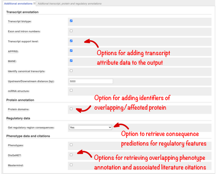Open Get regulatory region consequences dropdown
Image resolution: width=216 pixels, height=174 pixels.
[x=90, y=127]
